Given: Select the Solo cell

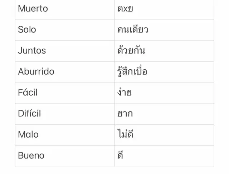Looking at the screenshot, I should click(27, 30).
